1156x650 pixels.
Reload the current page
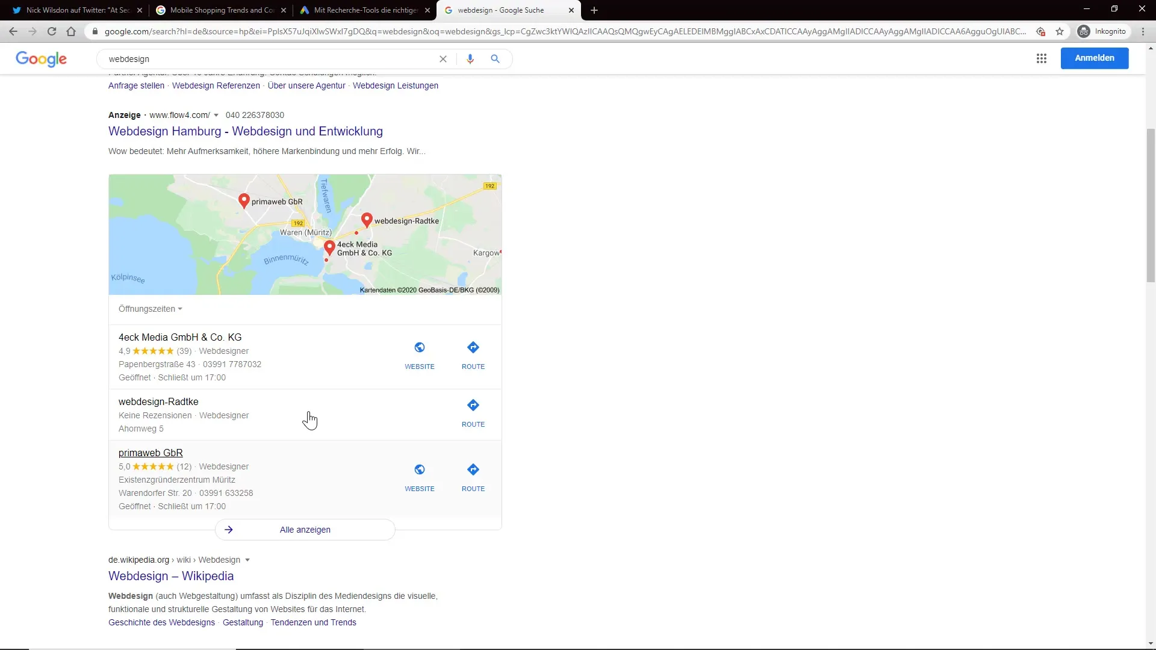(52, 31)
